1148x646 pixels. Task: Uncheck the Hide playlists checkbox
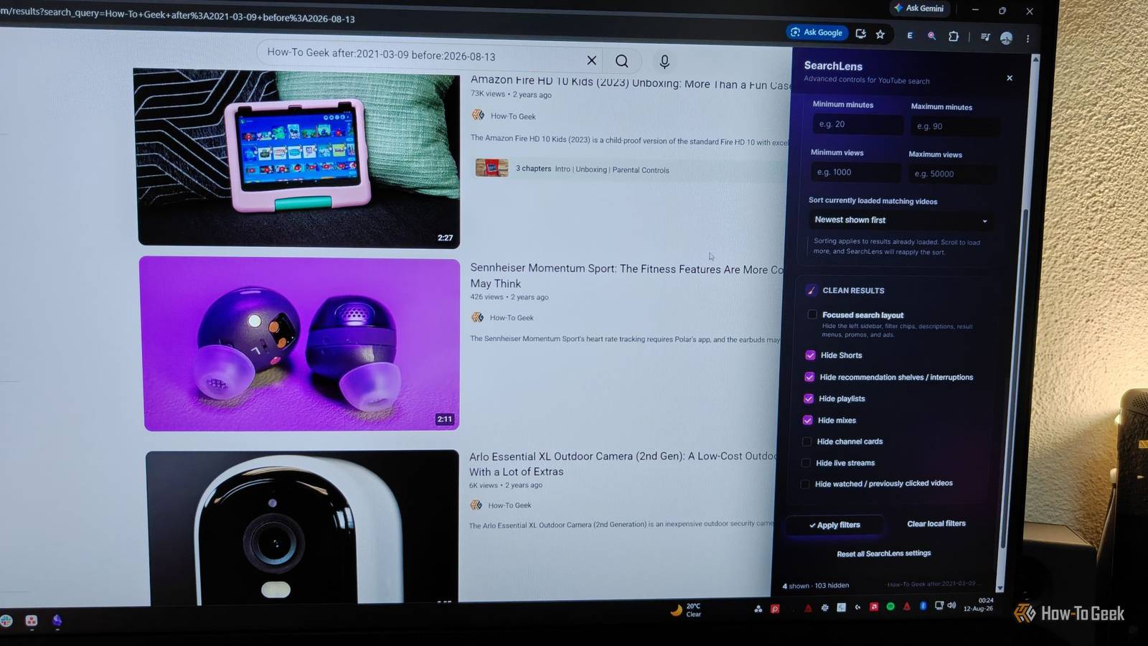pyautogui.click(x=809, y=398)
